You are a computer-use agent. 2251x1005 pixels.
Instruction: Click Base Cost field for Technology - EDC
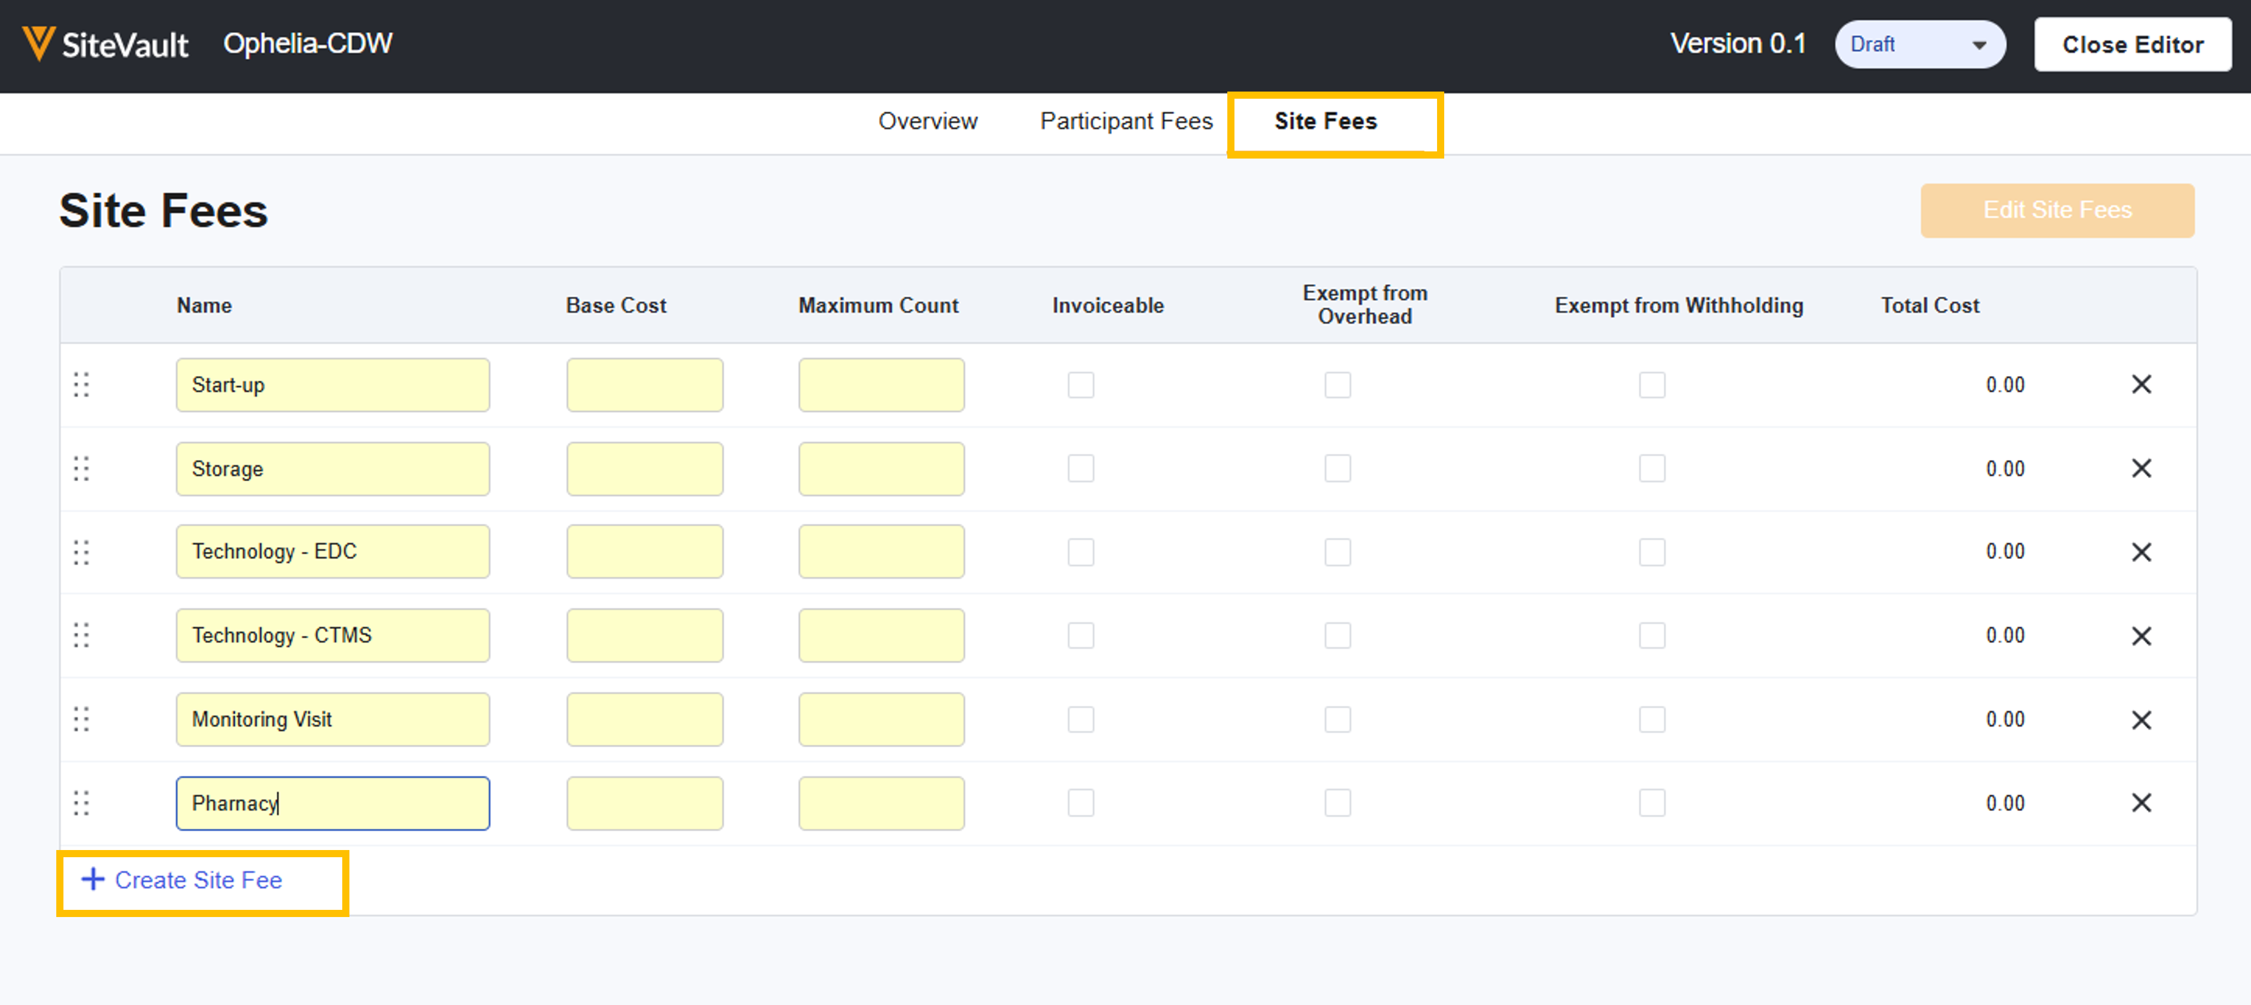click(644, 552)
